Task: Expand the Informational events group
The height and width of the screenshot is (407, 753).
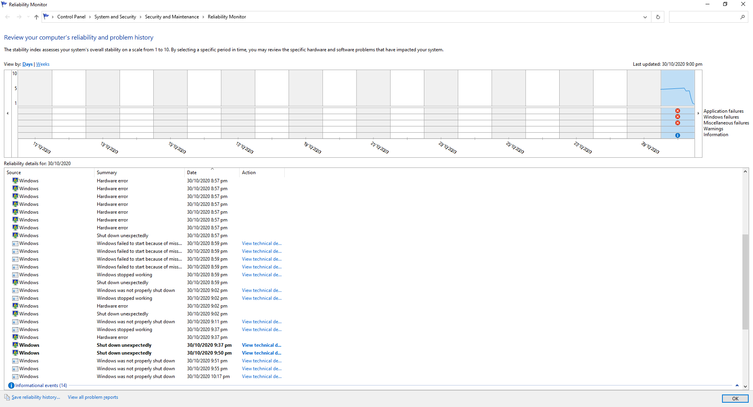Action: [41, 385]
